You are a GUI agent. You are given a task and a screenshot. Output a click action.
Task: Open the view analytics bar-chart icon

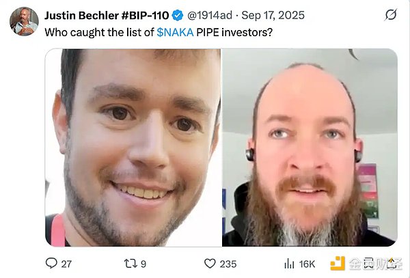click(x=289, y=264)
